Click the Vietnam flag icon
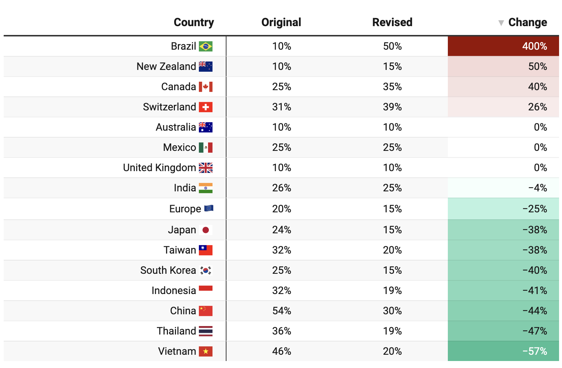This screenshot has width=562, height=368. 206,351
